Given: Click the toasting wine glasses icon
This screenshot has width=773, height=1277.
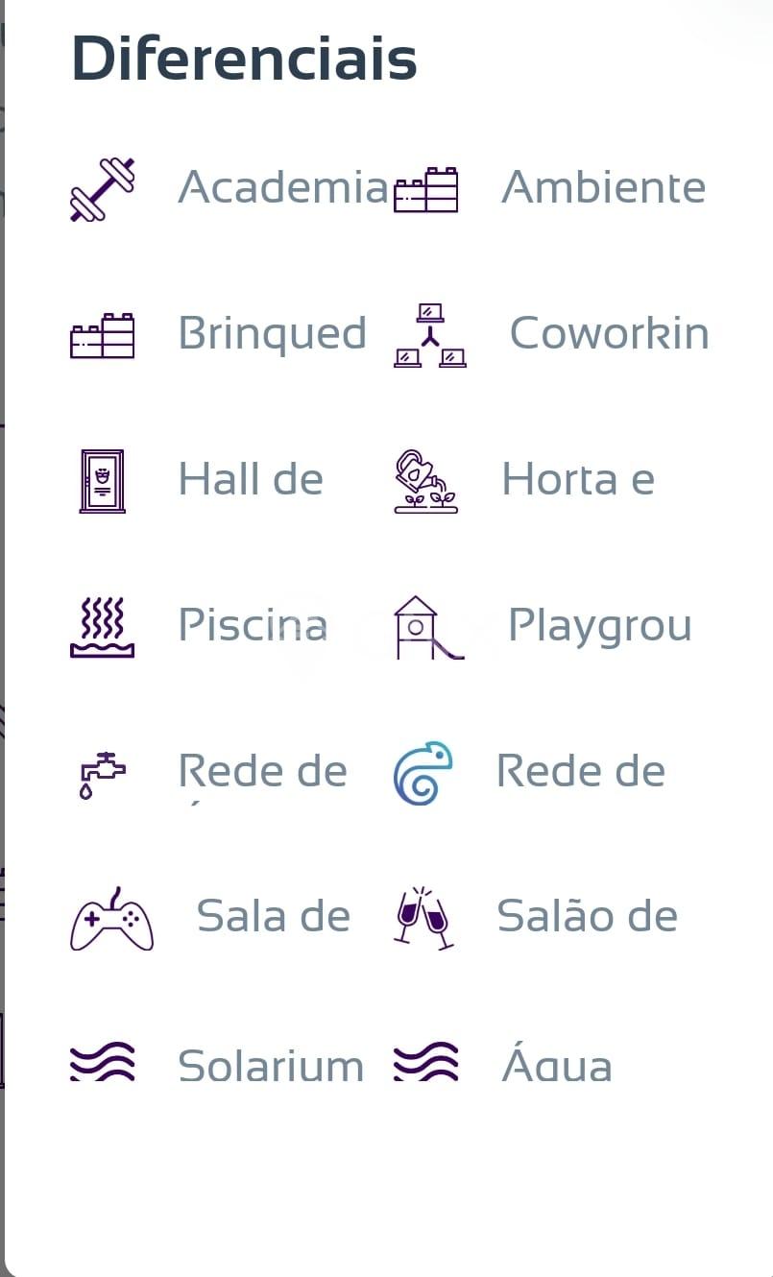Looking at the screenshot, I should (423, 918).
